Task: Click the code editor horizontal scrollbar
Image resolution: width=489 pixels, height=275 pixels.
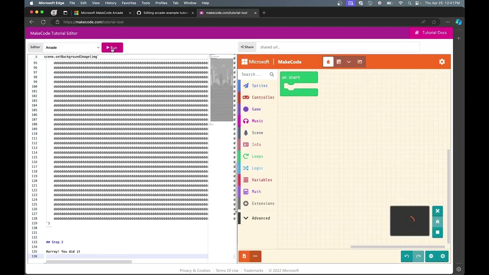Action: [x=89, y=262]
